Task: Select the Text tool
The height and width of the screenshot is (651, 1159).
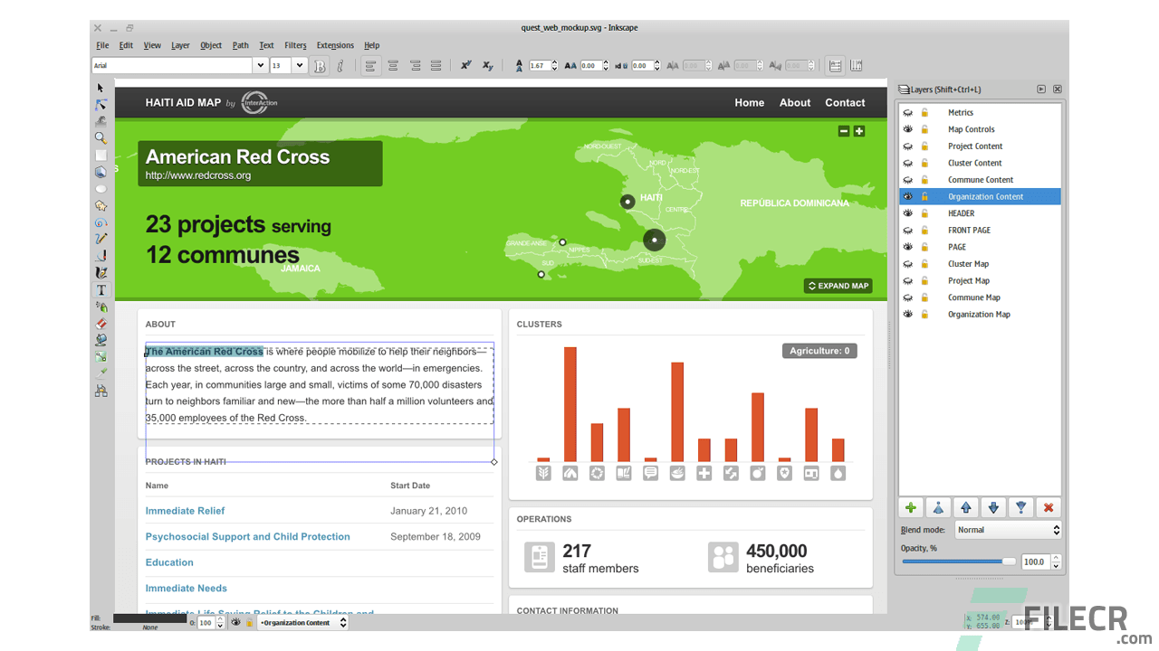Action: [x=101, y=289]
